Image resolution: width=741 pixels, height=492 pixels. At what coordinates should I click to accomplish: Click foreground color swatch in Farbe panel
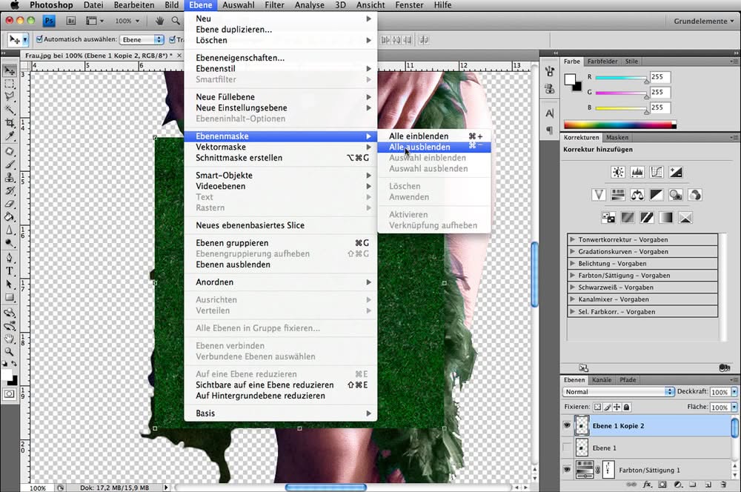point(570,79)
